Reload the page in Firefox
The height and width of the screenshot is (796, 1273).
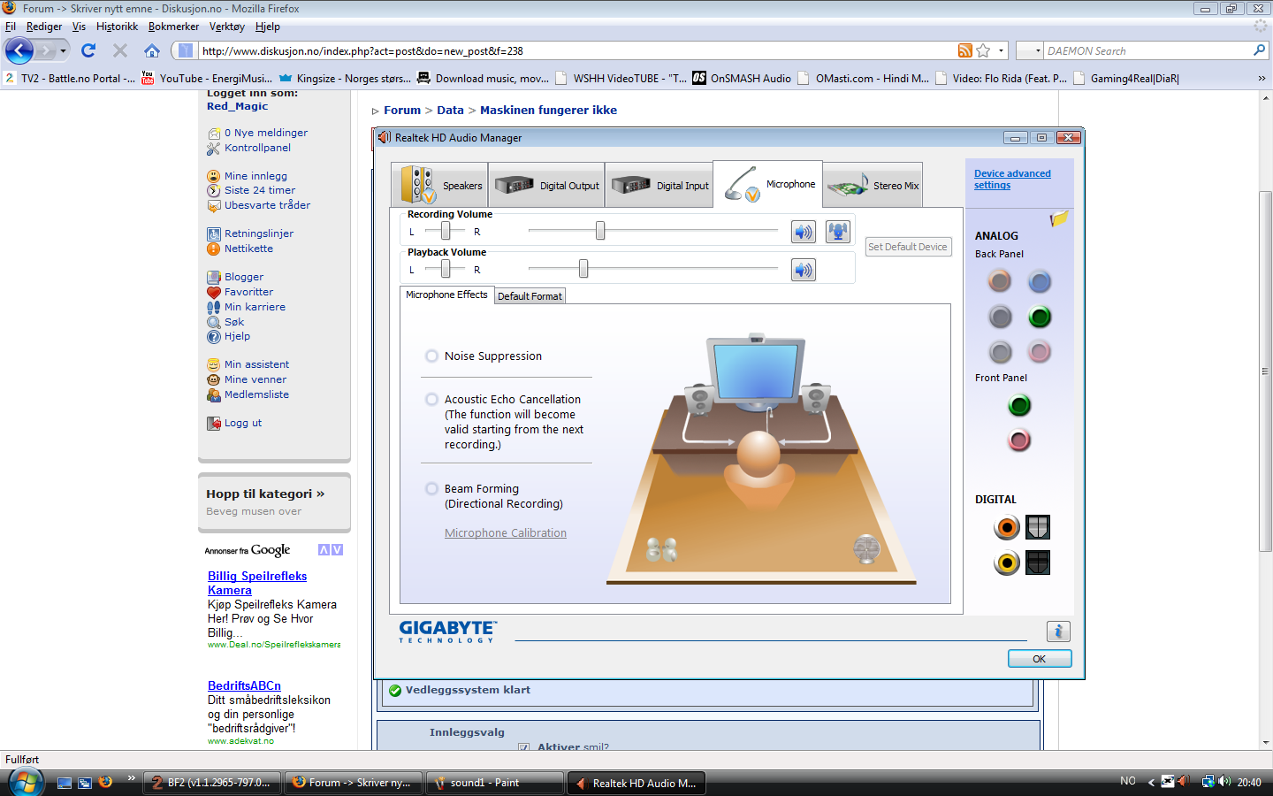(88, 50)
